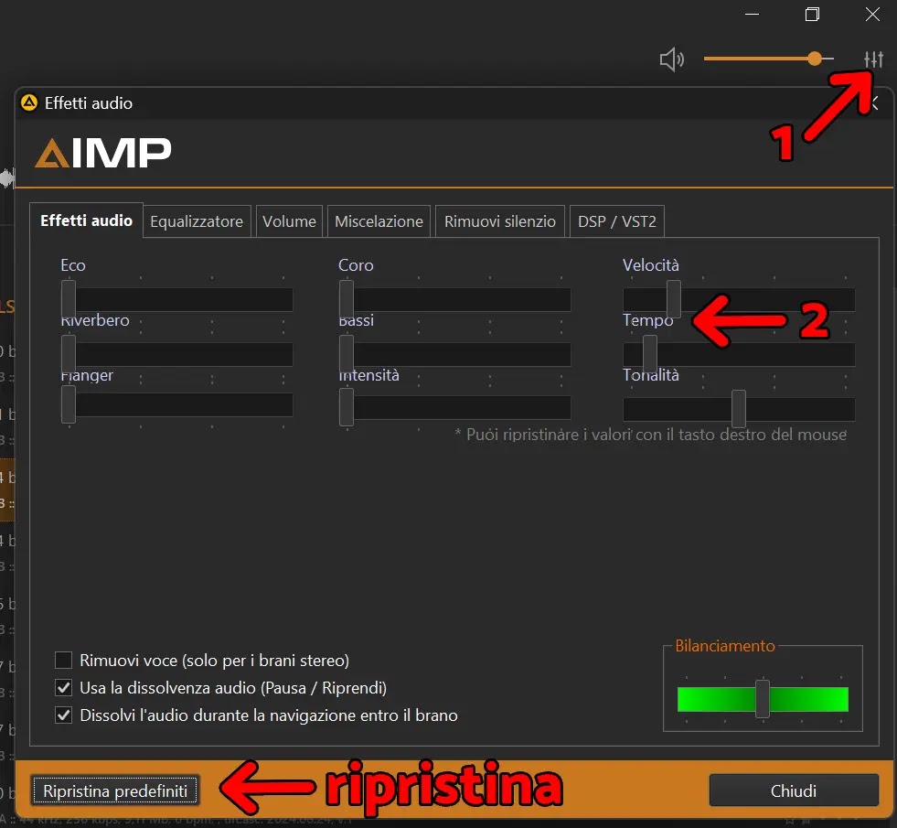Click the Coro slider handle

347,298
